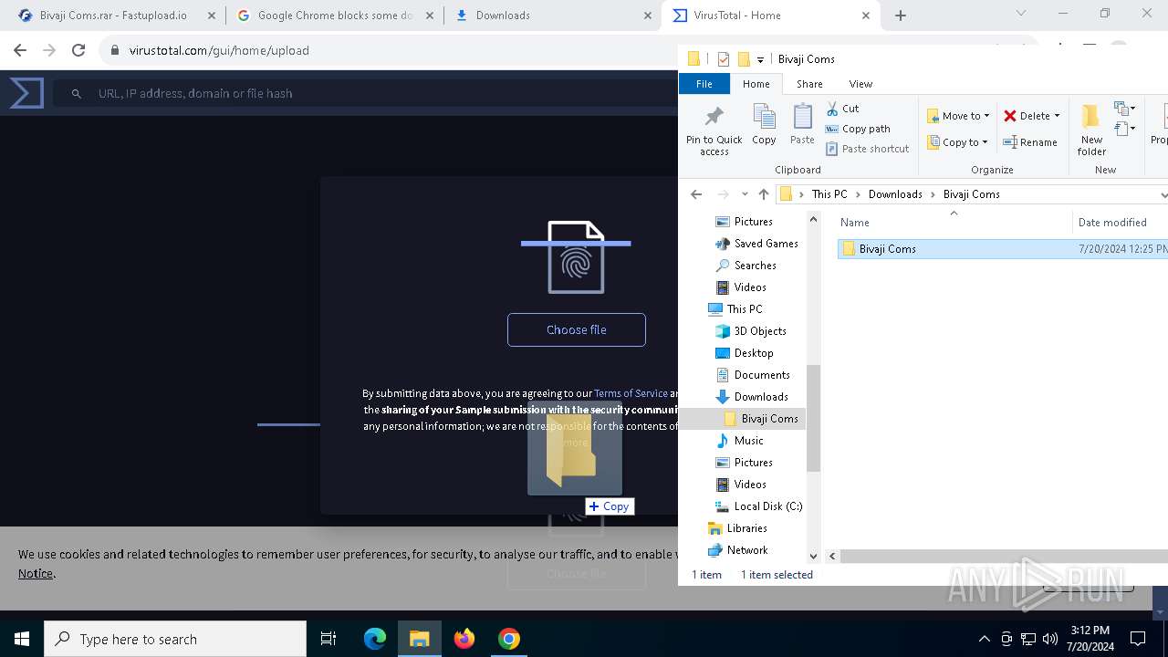The height and width of the screenshot is (657, 1168).
Task: Open Chrome tab search dropdown
Action: [x=1021, y=13]
